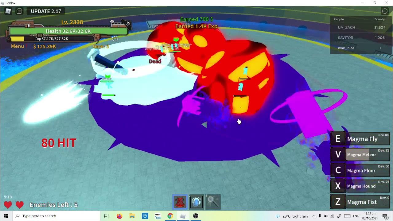The image size is (393, 221).
Task: Open the Roblox main menu icon
Action: tap(8, 11)
